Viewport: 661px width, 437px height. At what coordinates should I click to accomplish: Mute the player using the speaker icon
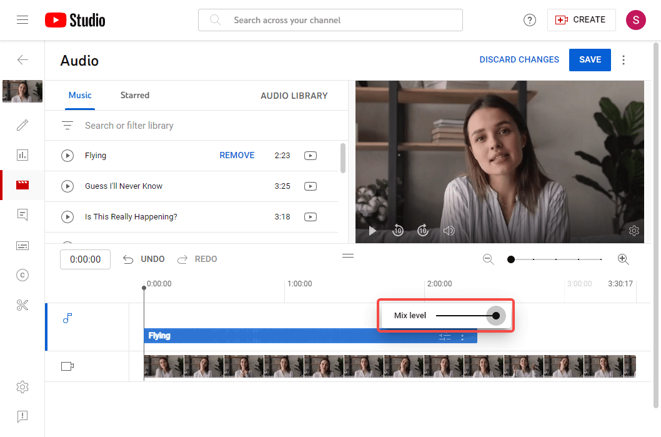449,230
